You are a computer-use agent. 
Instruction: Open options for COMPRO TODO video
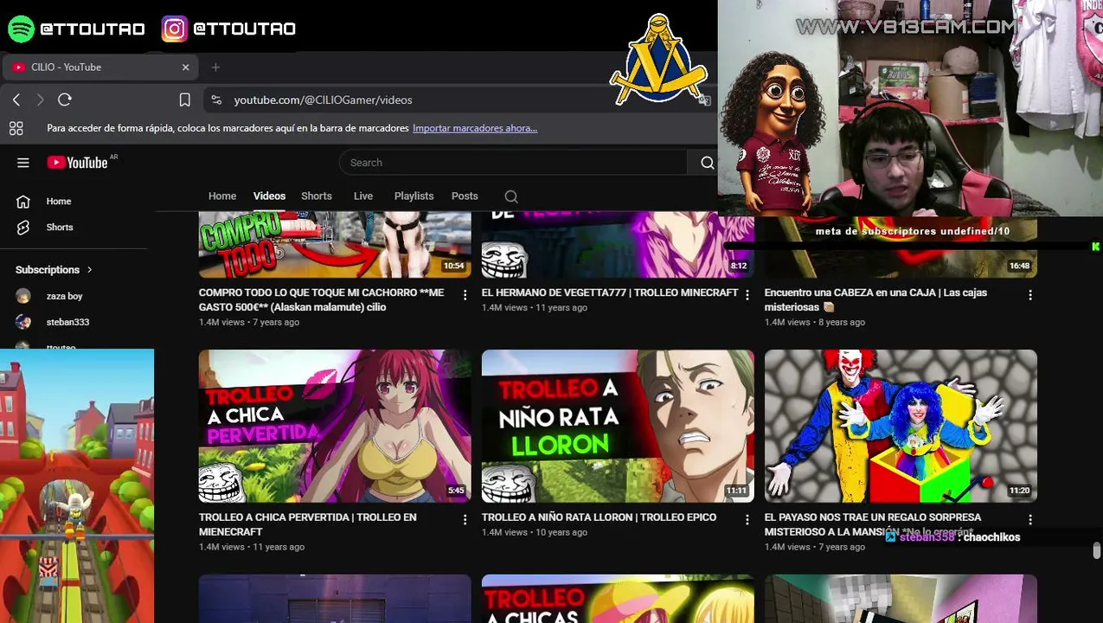(465, 295)
